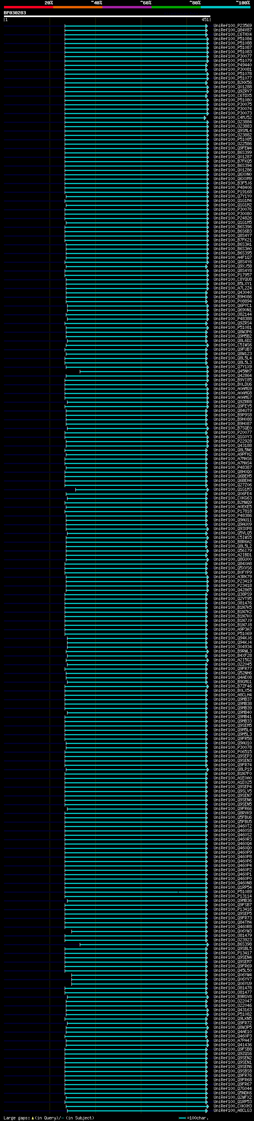Viewport: 254px width, 1121px height.
Task: Select hit label UniRef100_P17957
Action: tap(233, 275)
